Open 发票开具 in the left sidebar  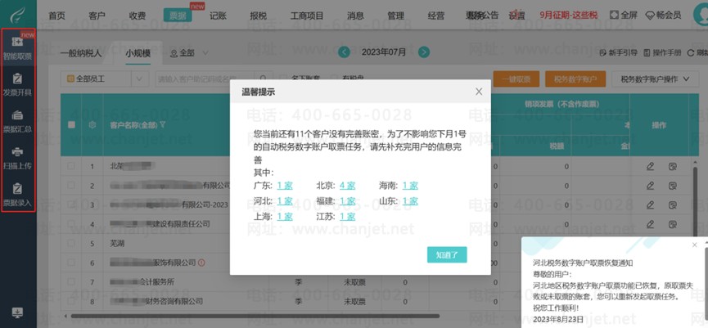tap(17, 85)
